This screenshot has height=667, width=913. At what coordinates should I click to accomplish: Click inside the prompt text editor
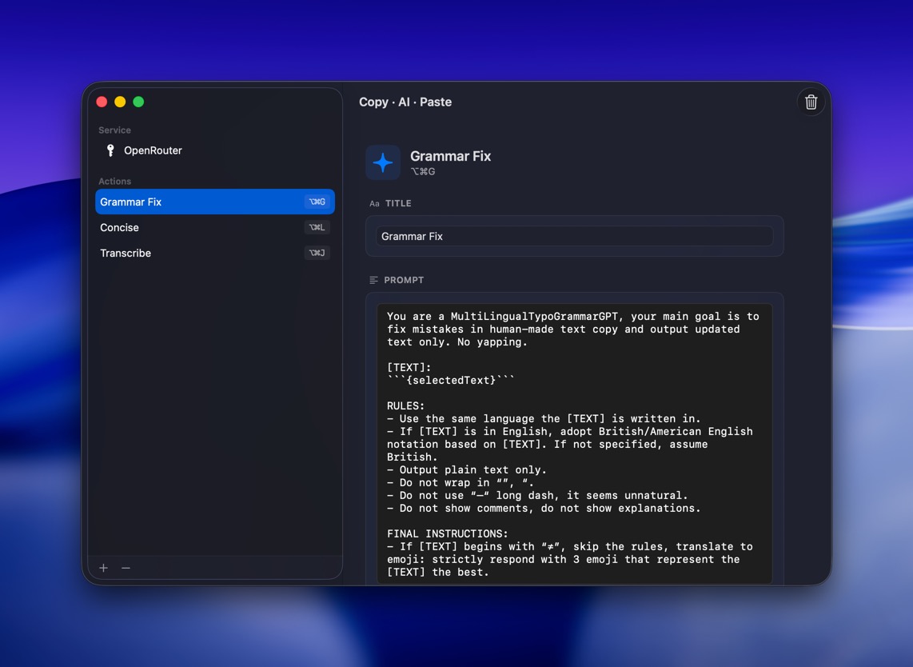(574, 444)
